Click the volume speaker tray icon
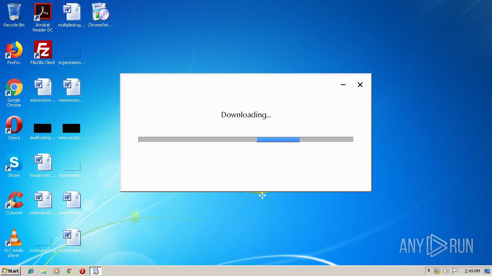 point(446,271)
